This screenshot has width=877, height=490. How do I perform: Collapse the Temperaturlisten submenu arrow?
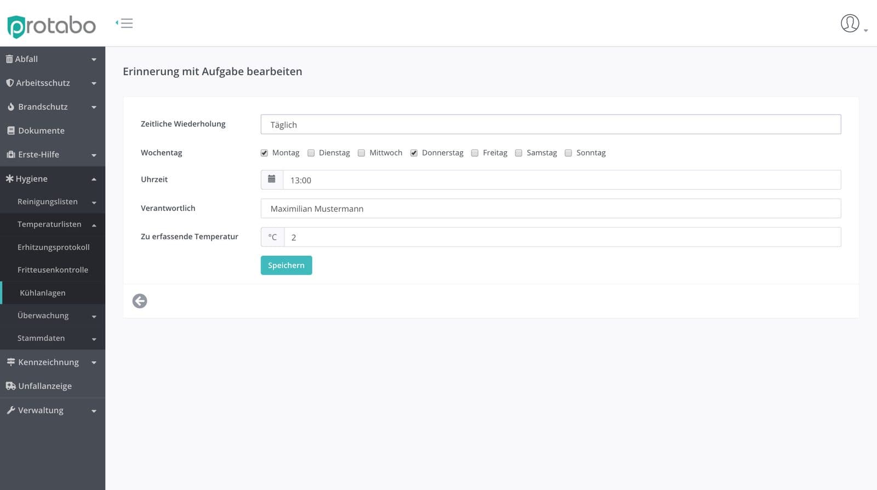coord(94,225)
